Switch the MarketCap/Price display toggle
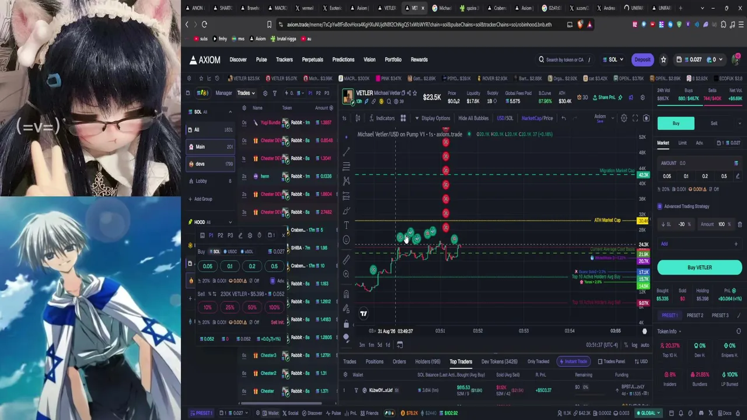 point(537,118)
